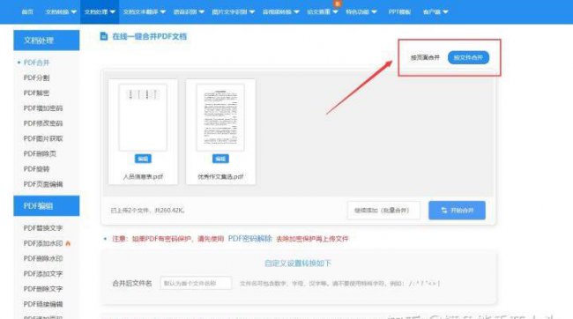Image resolution: width=573 pixels, height=319 pixels.
Task: Open PDF解密 in the sidebar
Action: pos(36,93)
